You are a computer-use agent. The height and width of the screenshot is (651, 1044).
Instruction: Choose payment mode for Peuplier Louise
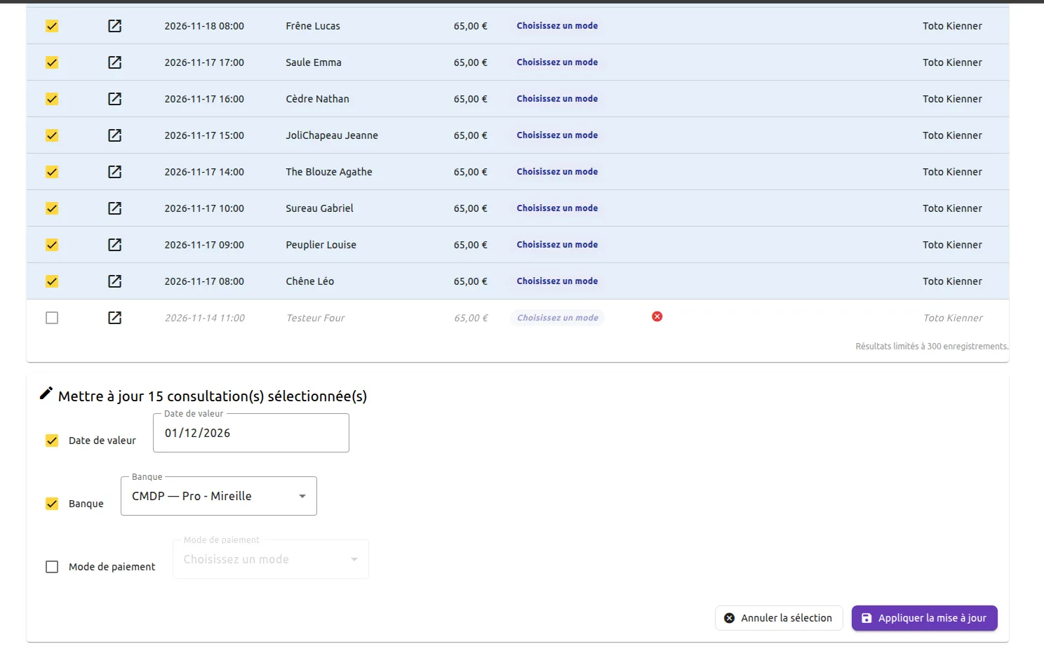[558, 245]
